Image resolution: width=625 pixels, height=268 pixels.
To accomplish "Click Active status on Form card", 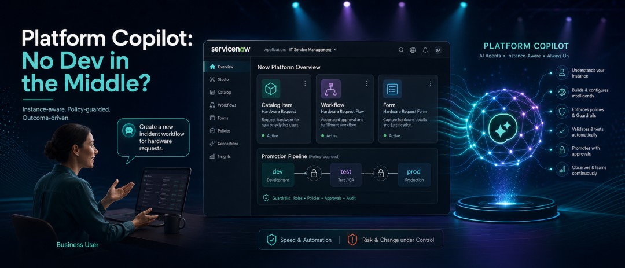I will [x=391, y=136].
